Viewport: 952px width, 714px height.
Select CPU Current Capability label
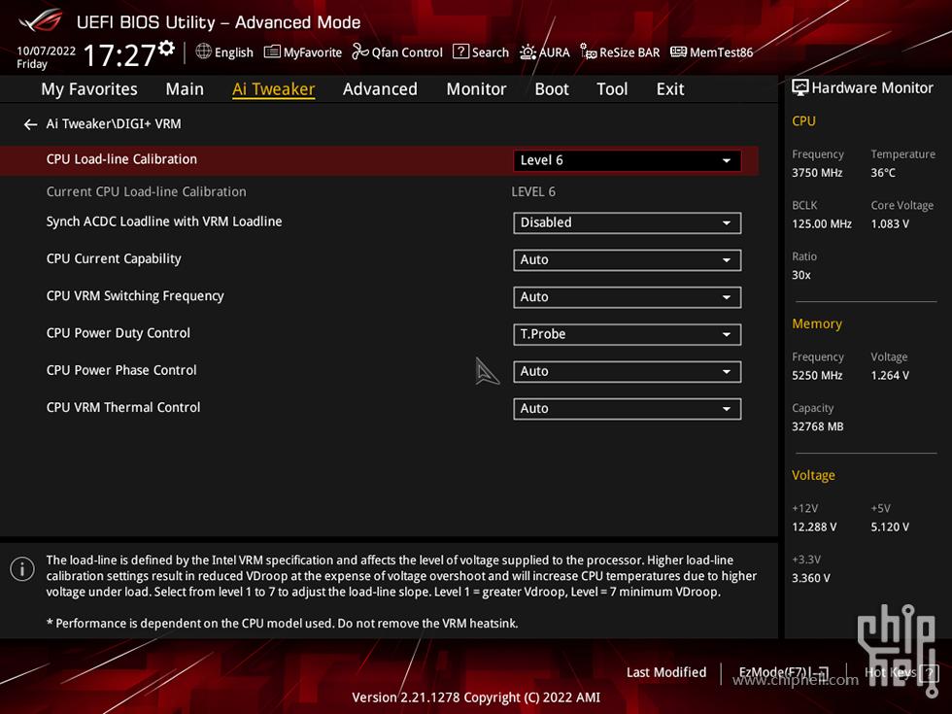114,258
